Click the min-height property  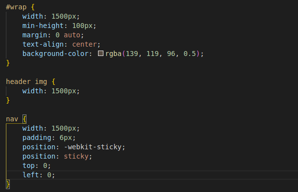[x=43, y=26]
